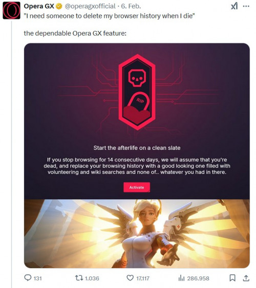
Task: Open the Opera GX profile avatar
Action: (x=11, y=11)
